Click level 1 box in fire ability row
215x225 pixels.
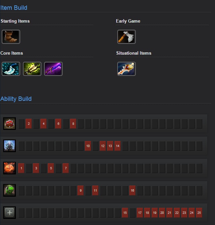(x=21, y=168)
